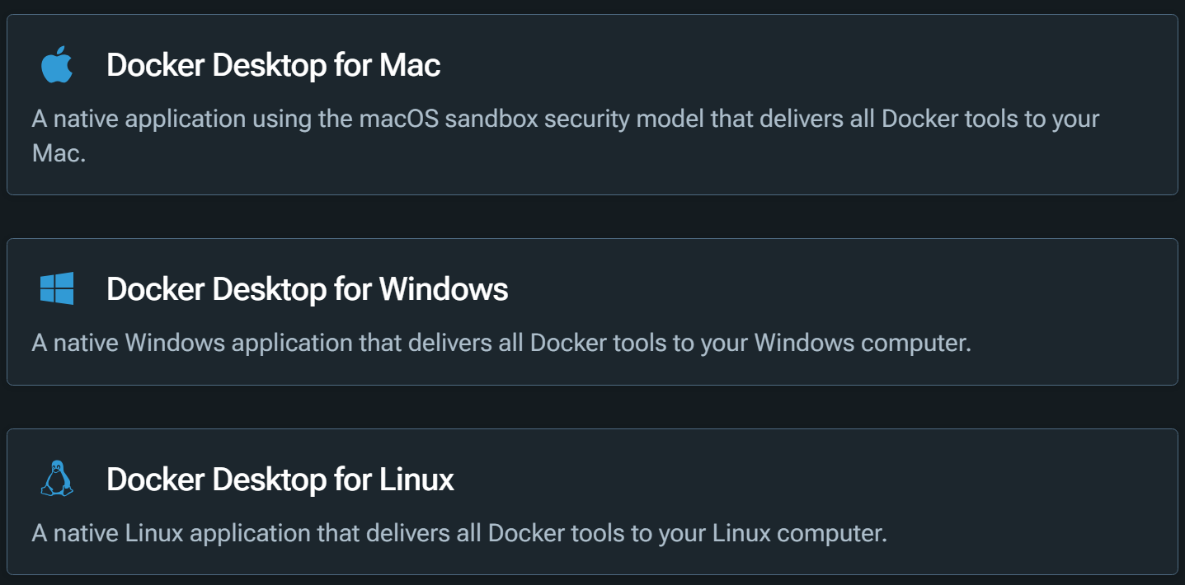Viewport: 1185px width, 585px height.
Task: Click the Apple logo icon
Action: pos(57,65)
